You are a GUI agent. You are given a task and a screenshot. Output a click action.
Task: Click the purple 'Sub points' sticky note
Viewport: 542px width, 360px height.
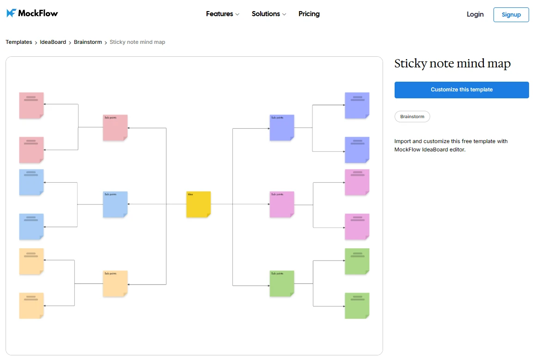coord(282,128)
